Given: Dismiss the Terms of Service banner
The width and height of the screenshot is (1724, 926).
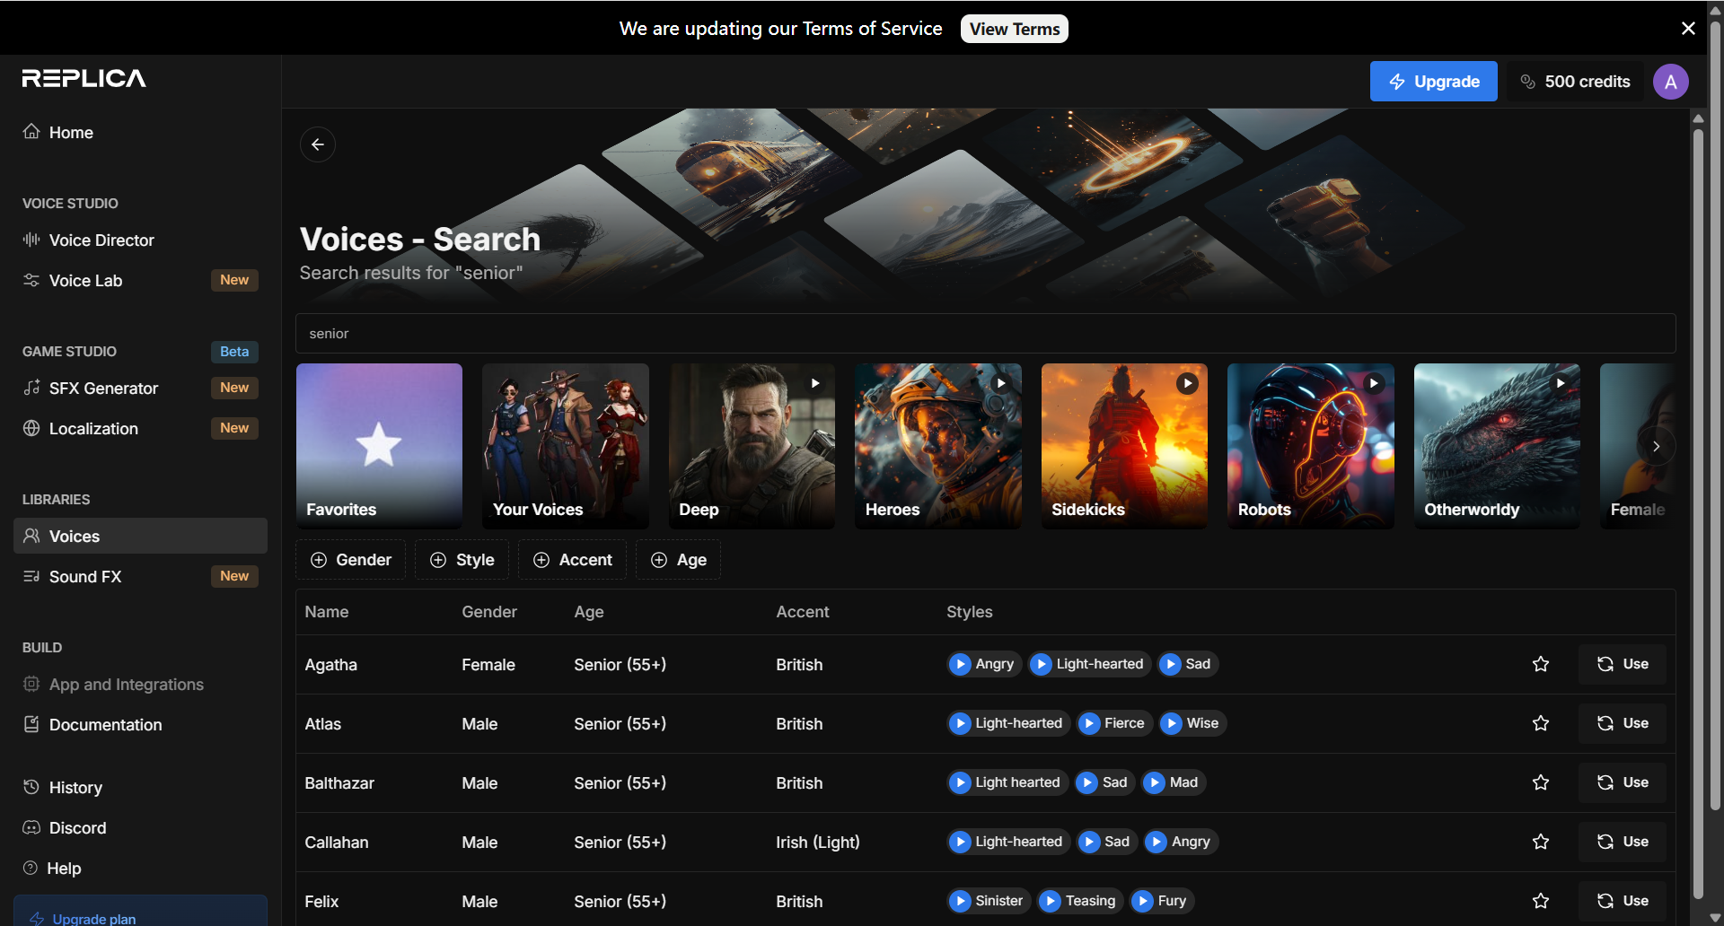Looking at the screenshot, I should tap(1688, 29).
